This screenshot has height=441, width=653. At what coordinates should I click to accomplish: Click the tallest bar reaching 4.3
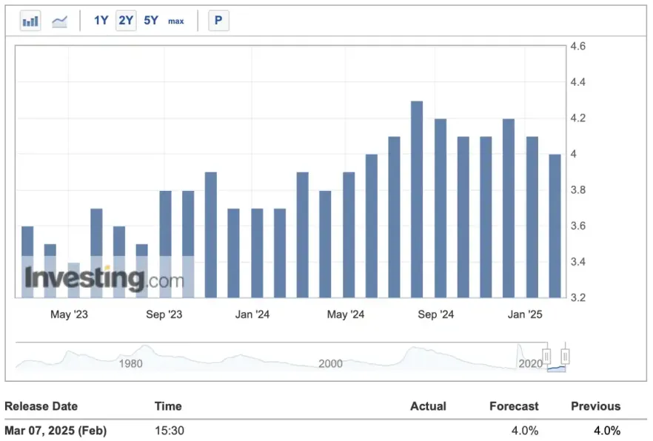(417, 200)
